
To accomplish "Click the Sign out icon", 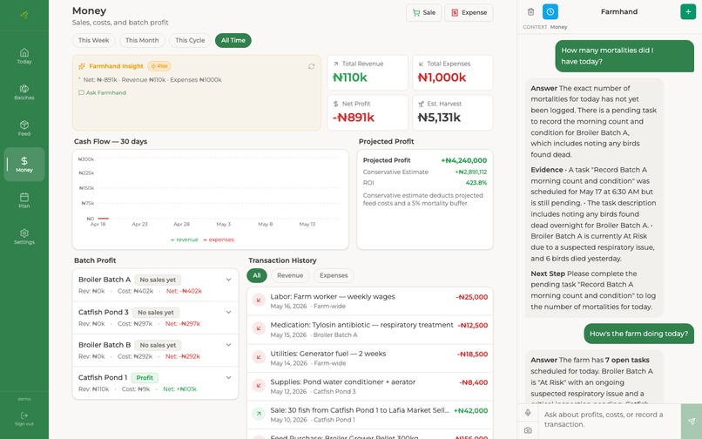I will click(24, 415).
